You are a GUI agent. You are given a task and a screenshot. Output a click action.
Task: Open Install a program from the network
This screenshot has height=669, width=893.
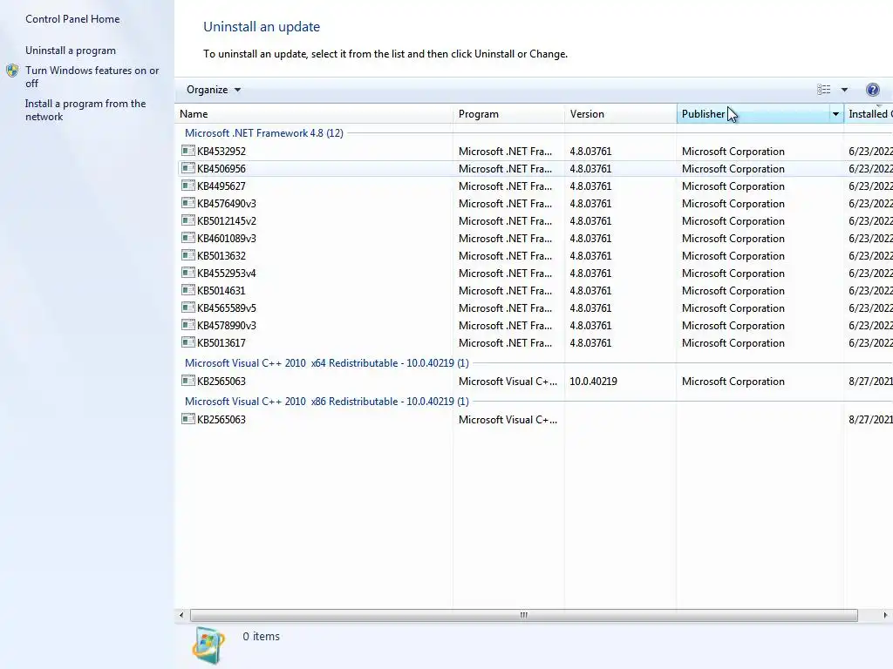pos(85,110)
